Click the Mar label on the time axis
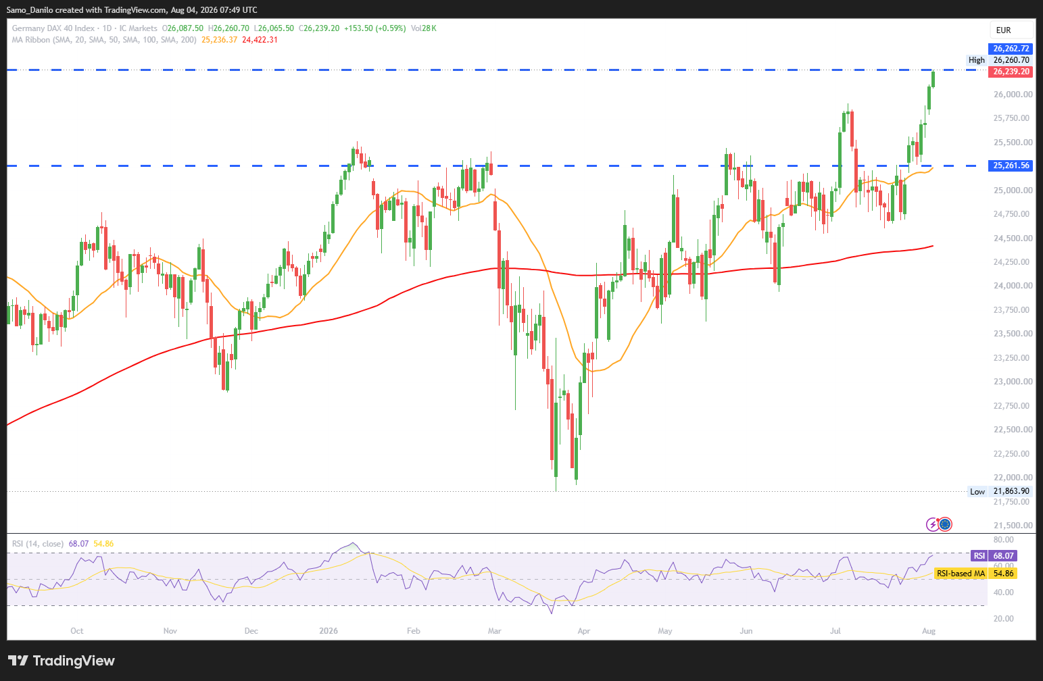This screenshot has width=1043, height=681. (495, 631)
